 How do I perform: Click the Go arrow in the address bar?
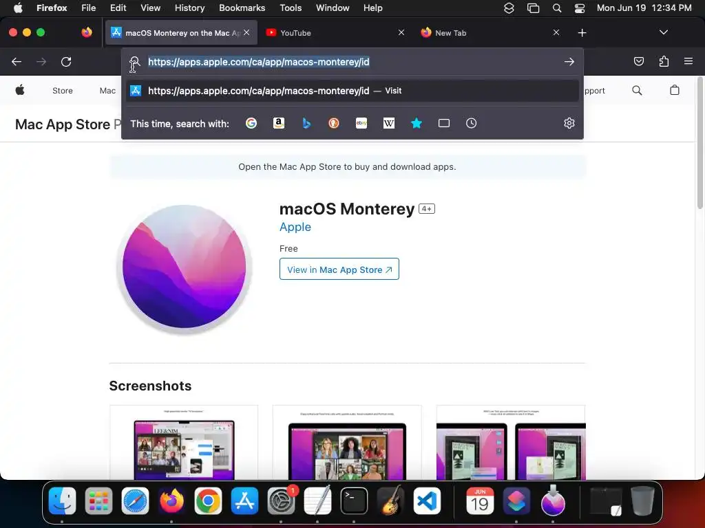point(569,61)
